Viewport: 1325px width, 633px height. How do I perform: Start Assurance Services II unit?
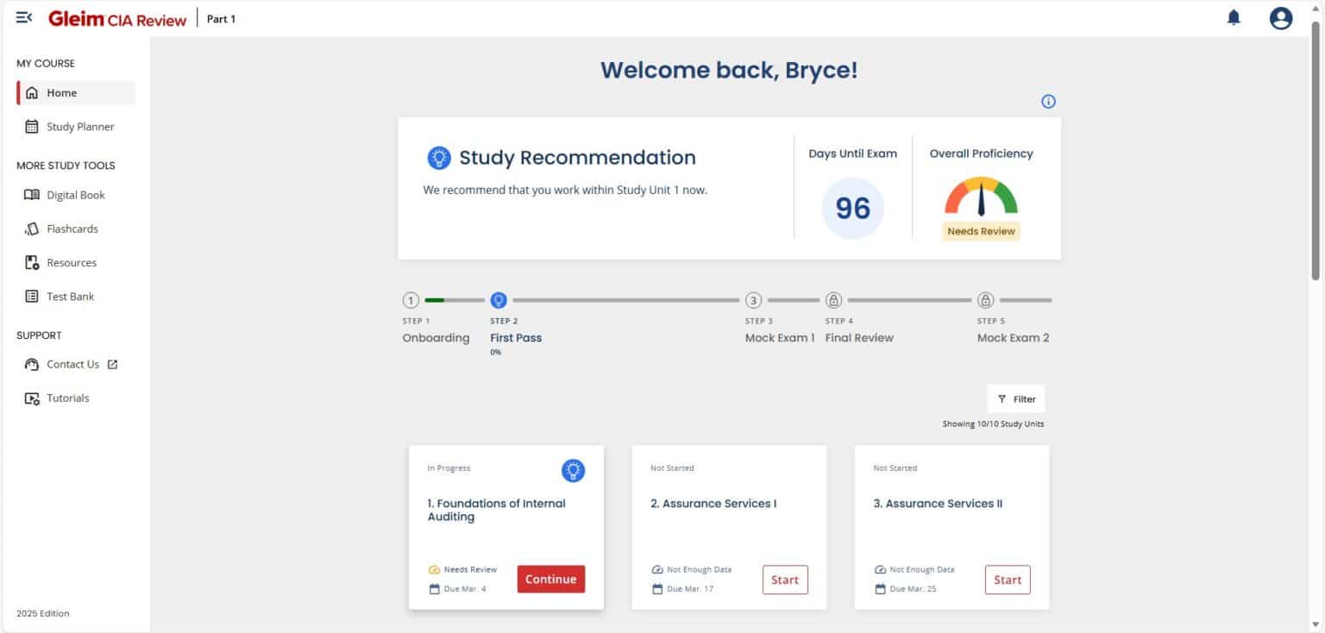click(x=1008, y=580)
